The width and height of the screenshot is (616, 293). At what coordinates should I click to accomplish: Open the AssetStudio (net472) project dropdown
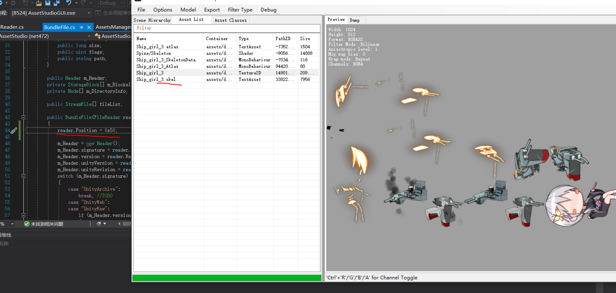(x=89, y=36)
